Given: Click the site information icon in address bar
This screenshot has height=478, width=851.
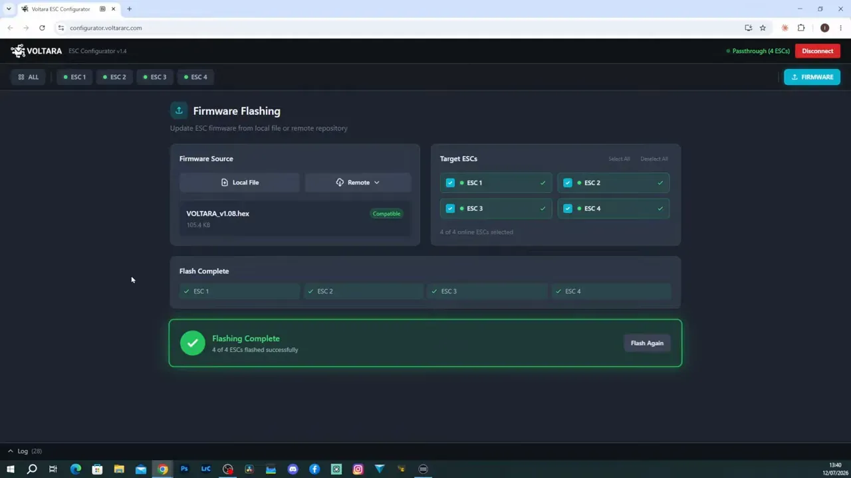Looking at the screenshot, I should tap(61, 28).
